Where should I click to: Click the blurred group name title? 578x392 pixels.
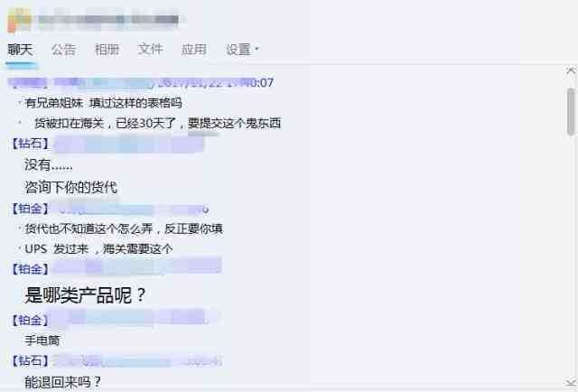108,20
